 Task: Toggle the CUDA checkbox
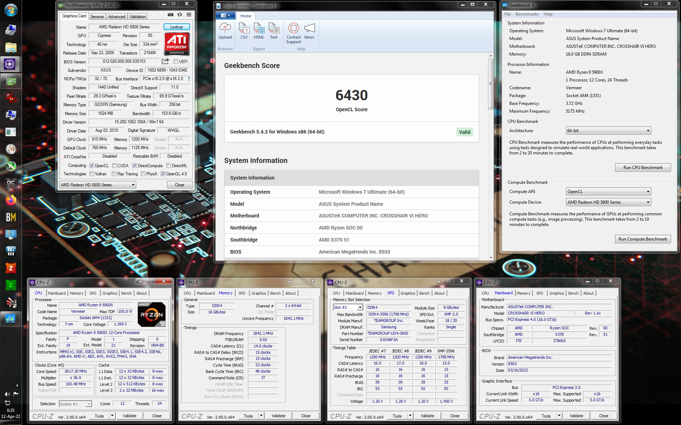(114, 165)
